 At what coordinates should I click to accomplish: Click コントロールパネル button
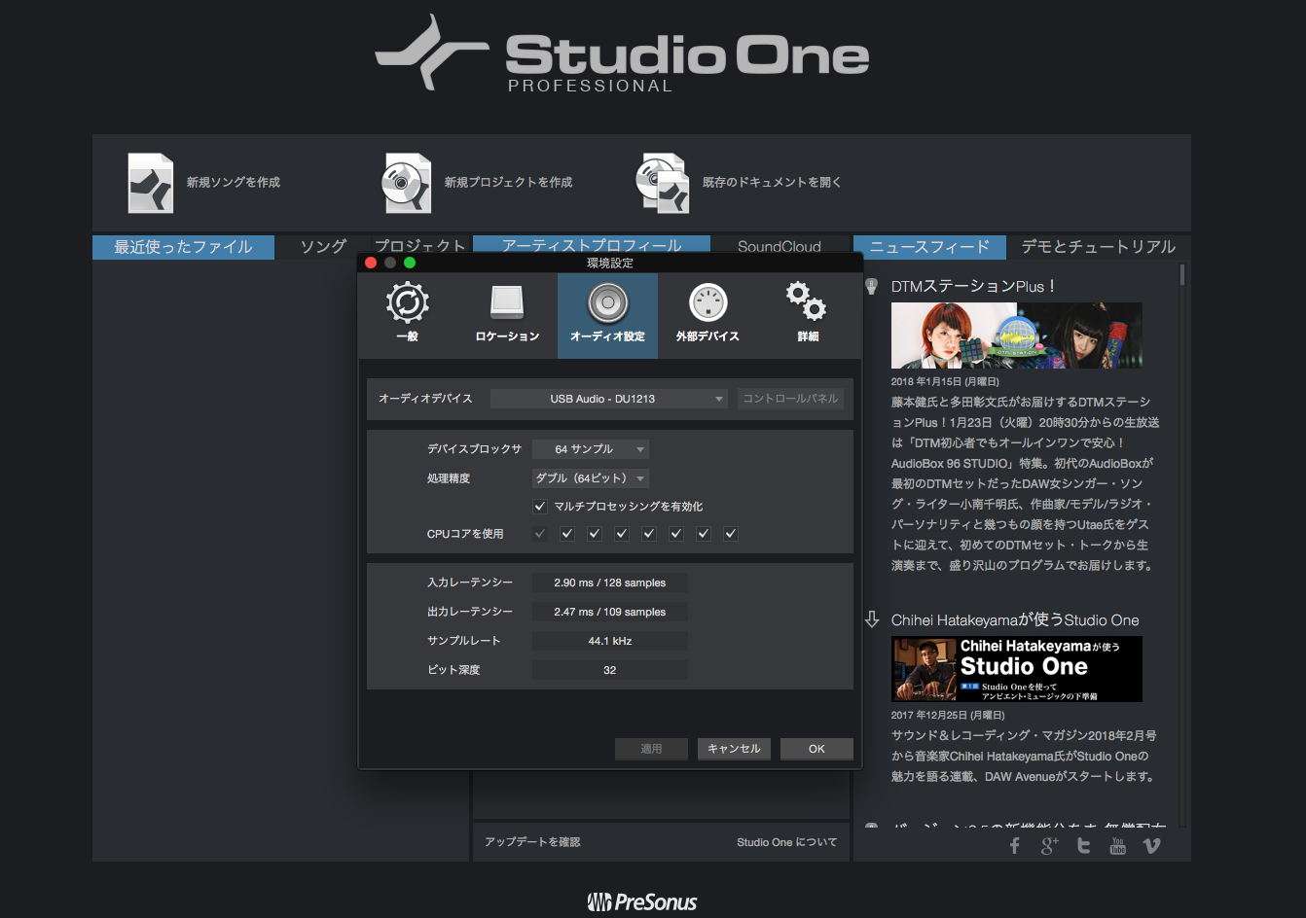pos(790,399)
